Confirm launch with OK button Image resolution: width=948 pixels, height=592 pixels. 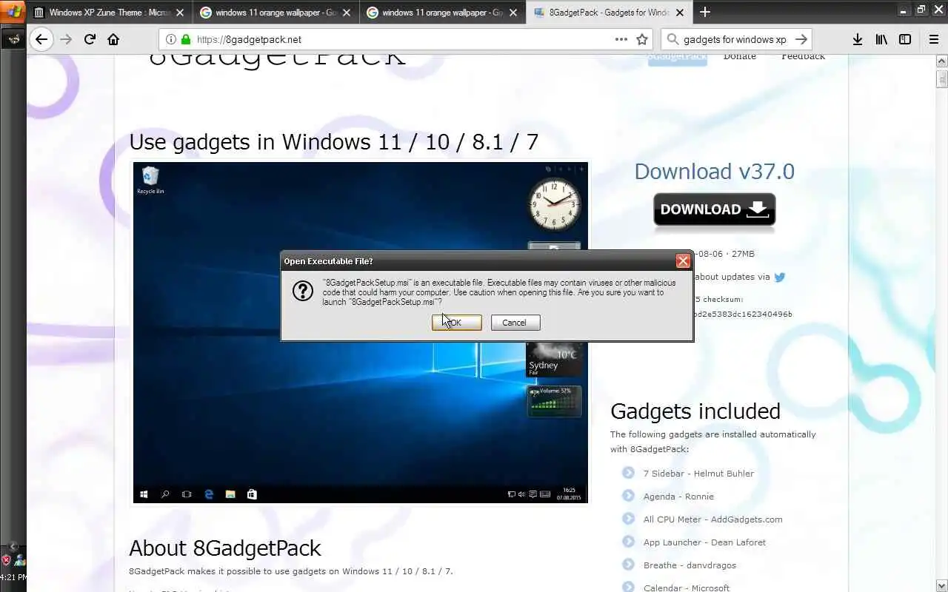click(x=456, y=323)
